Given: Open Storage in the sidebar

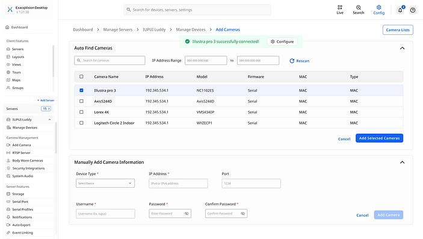Looking at the screenshot, I should (x=18, y=194).
